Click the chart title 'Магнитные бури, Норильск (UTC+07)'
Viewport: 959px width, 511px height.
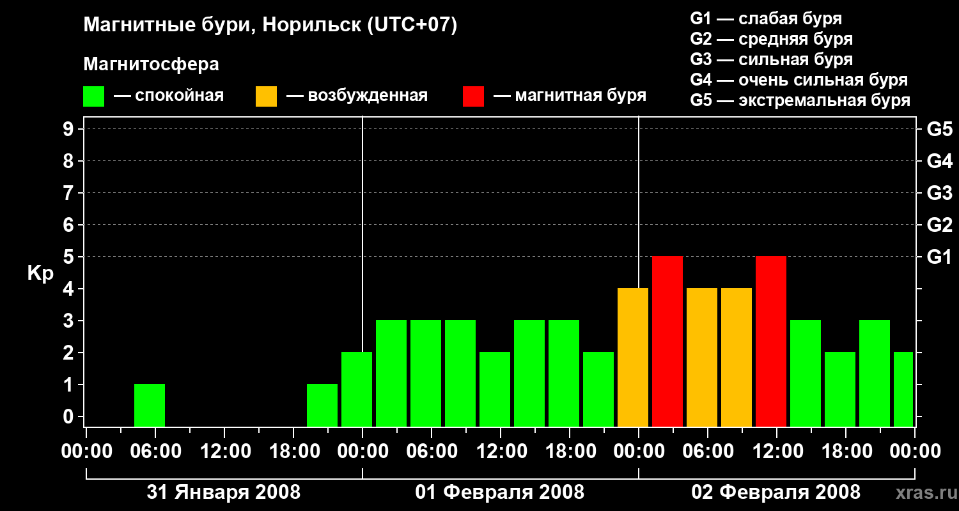270,26
